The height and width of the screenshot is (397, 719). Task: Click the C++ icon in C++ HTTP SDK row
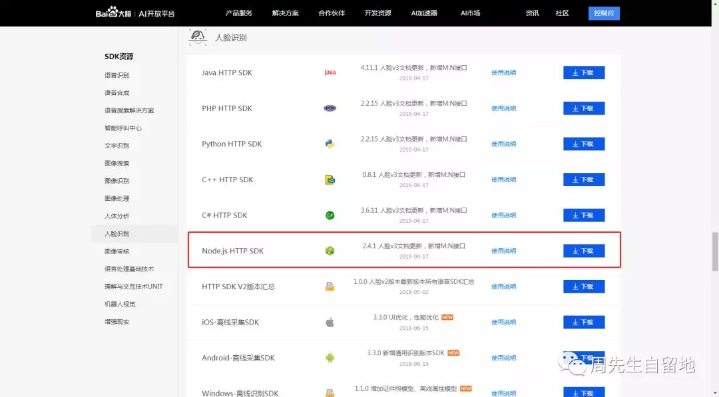[x=330, y=180]
